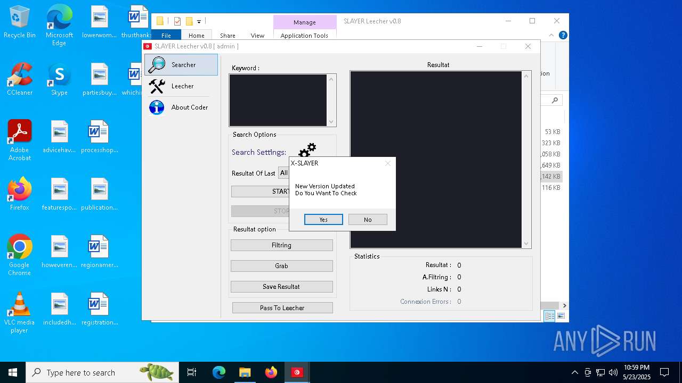
Task: Click the taskbar clock and date
Action: click(x=637, y=372)
